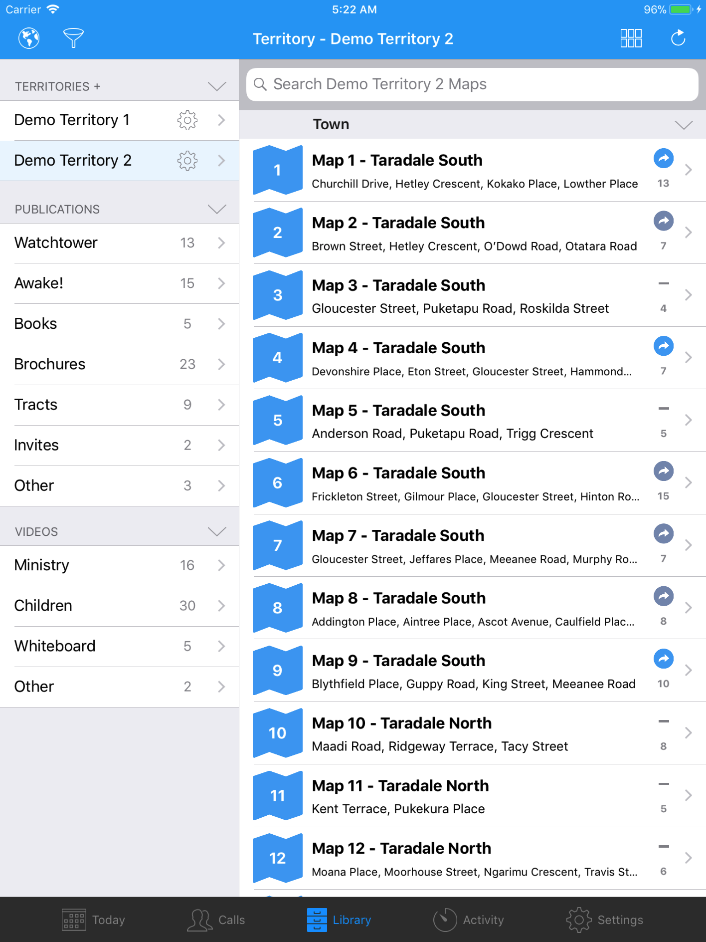Tap share arrow icon on Map 2

pos(664,221)
